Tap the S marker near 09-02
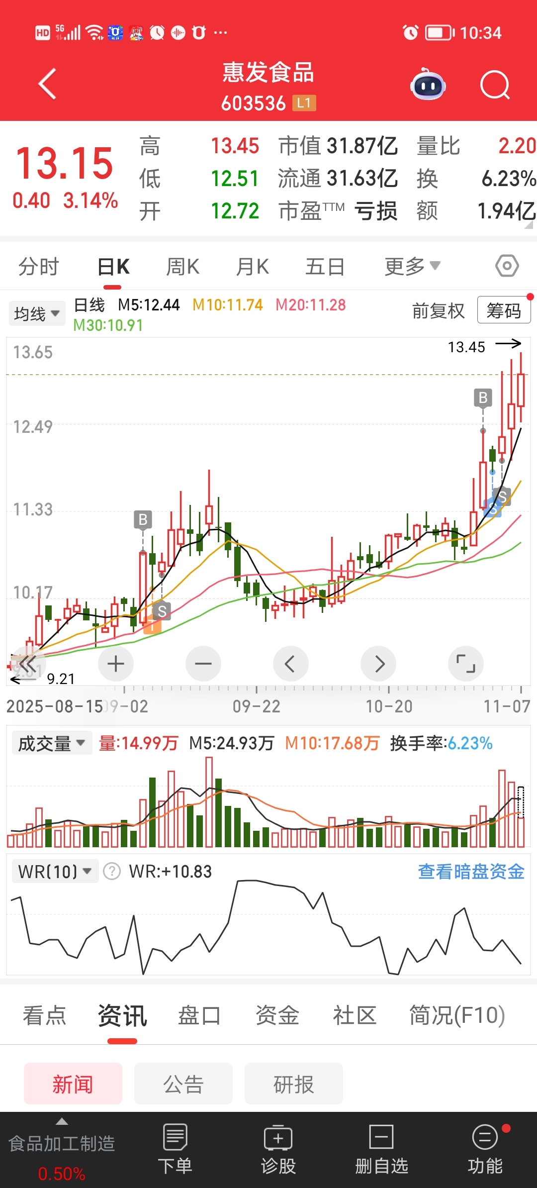Viewport: 537px width, 1188px height. [x=162, y=611]
